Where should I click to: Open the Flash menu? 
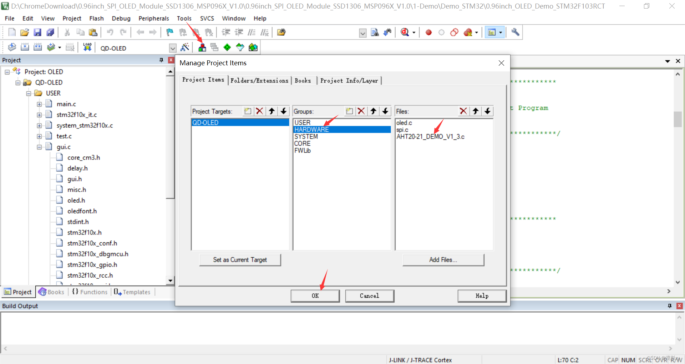point(96,18)
